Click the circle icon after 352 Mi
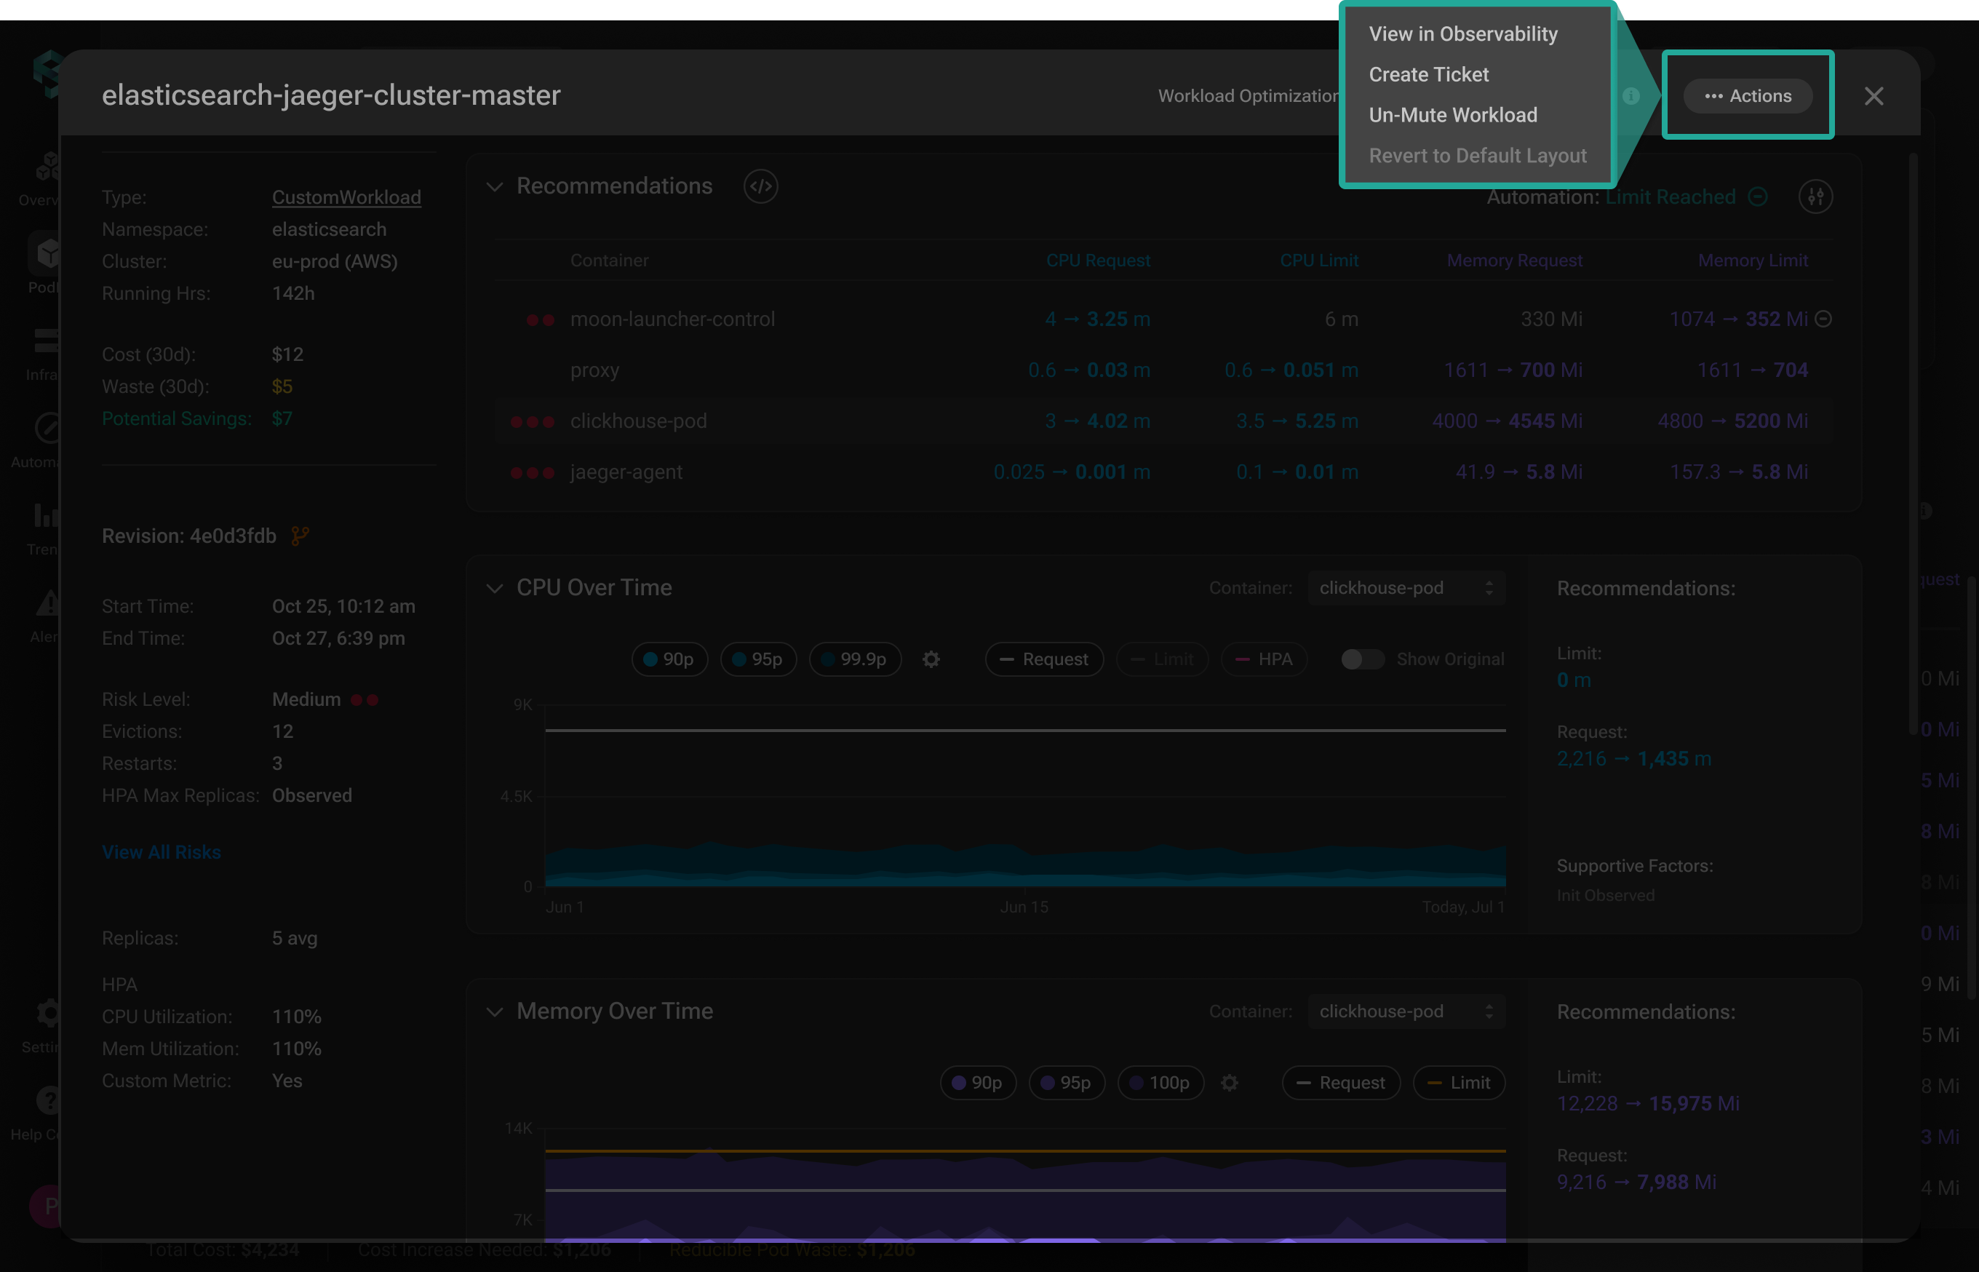 tap(1824, 319)
